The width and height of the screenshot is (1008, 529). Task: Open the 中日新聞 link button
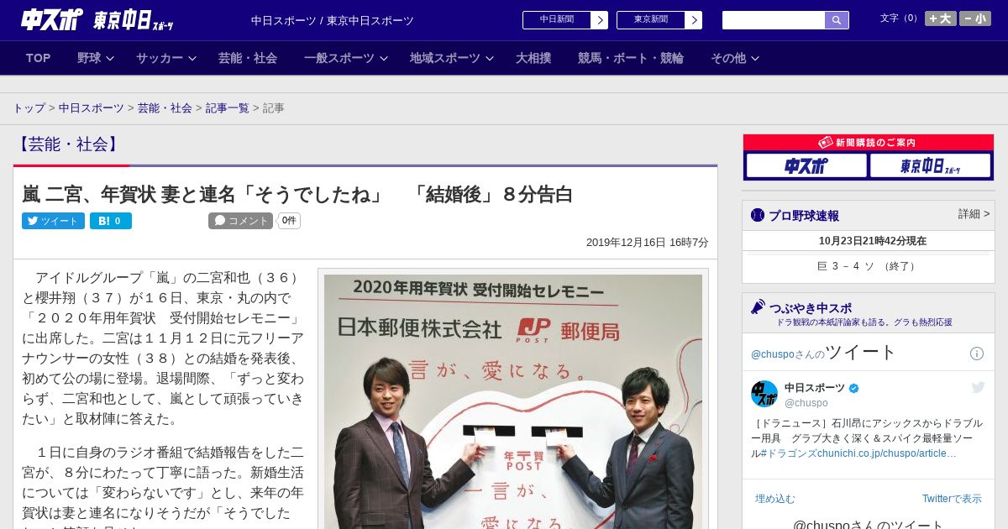coord(557,20)
